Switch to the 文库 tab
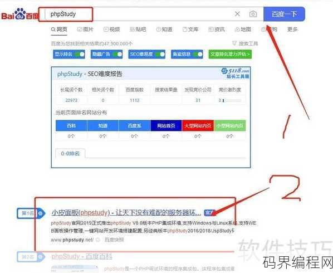 tap(190, 30)
